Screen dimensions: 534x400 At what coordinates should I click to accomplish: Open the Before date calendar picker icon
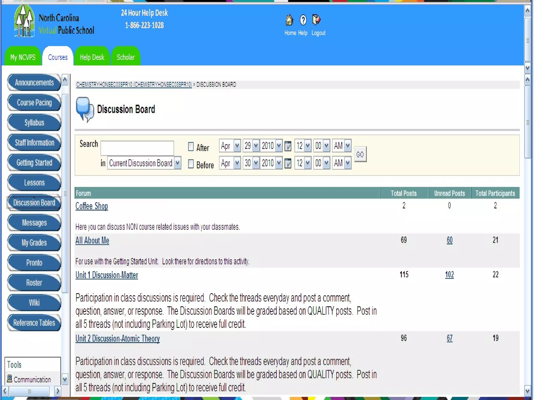coord(288,164)
